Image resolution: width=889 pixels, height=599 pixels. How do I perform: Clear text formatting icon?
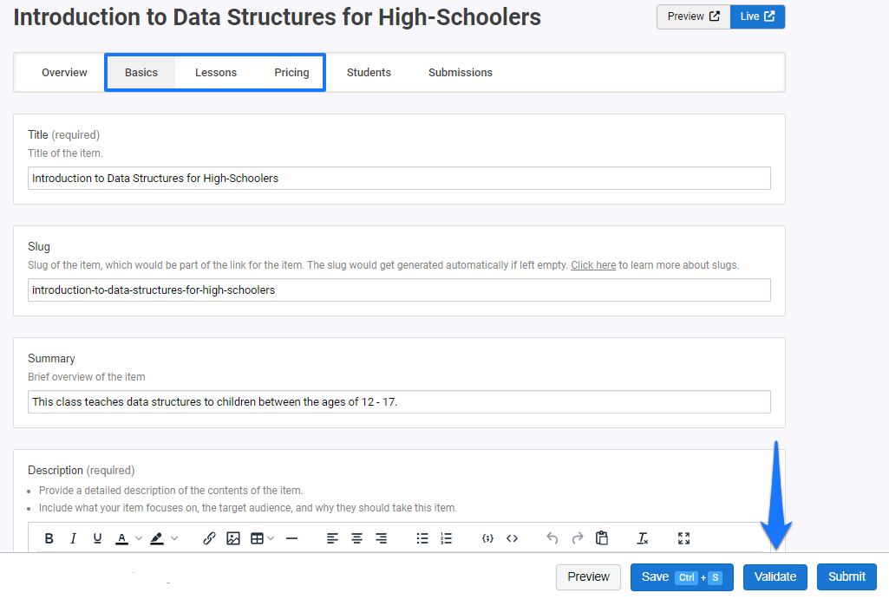point(643,538)
